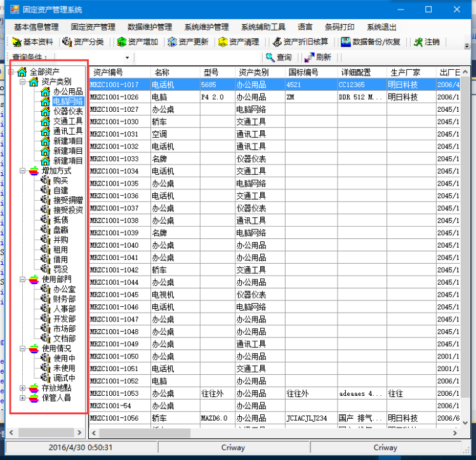The width and height of the screenshot is (476, 460).
Task: Click the 基本资料 toolbar icon
Action: 17,42
